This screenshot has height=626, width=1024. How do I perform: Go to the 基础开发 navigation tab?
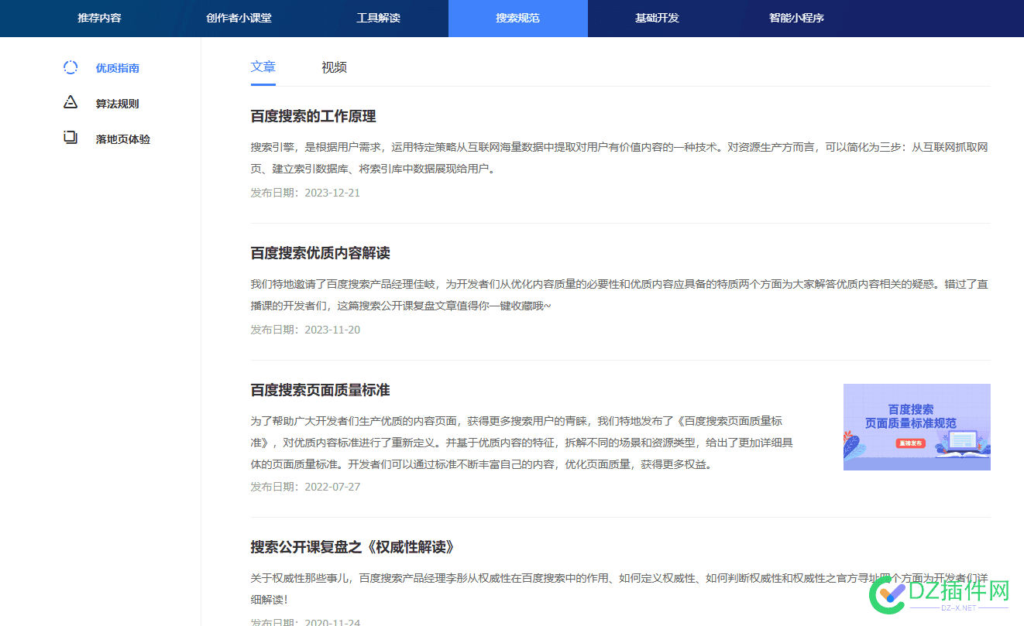click(657, 18)
